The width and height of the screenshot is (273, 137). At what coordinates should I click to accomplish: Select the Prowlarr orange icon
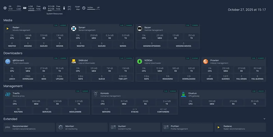(205, 62)
